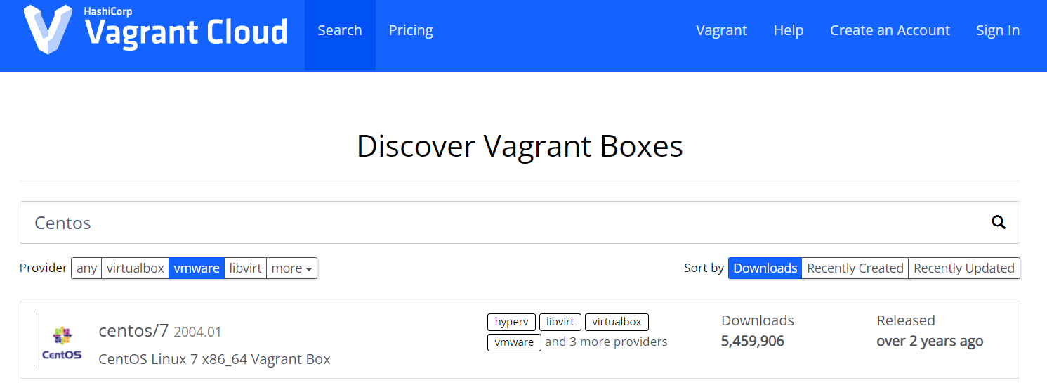Click the virtualbox tag in centos/7 row
Screen dimensions: 1047x383
click(617, 322)
